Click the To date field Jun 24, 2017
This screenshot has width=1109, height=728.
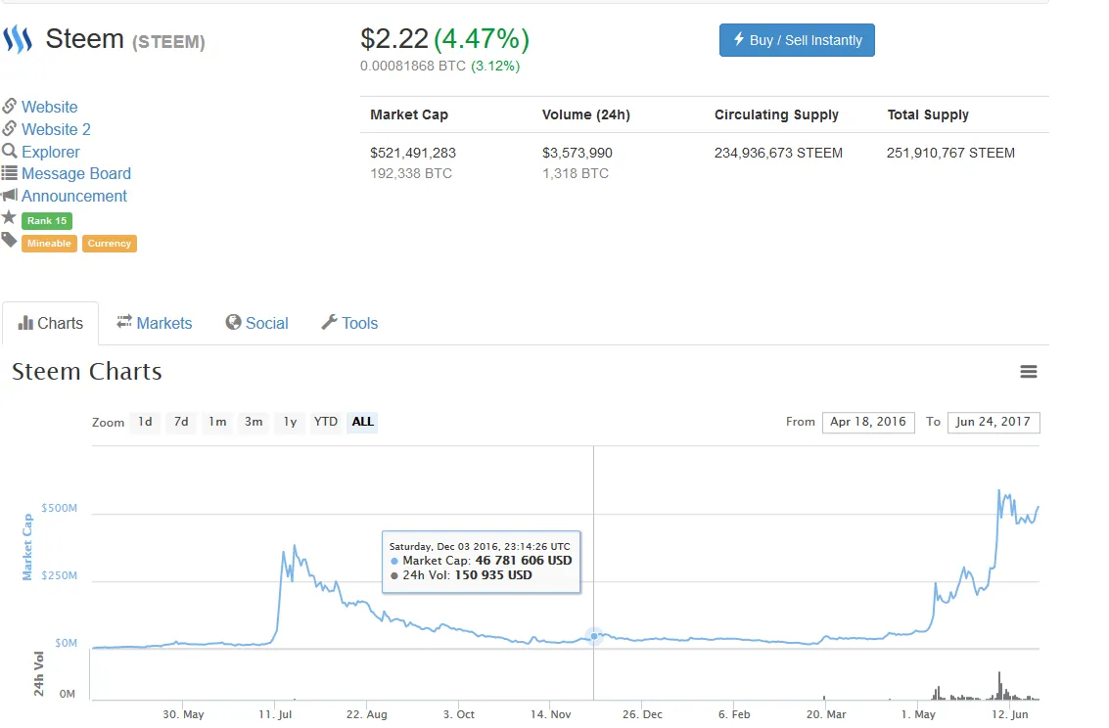click(x=993, y=422)
